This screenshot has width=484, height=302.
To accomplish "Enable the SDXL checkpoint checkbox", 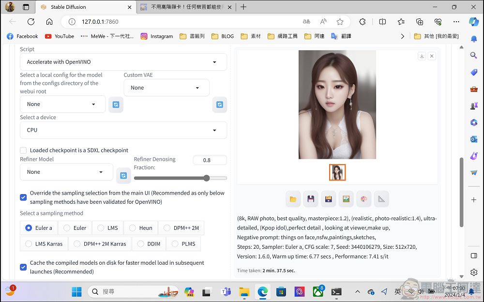I will [23, 151].
